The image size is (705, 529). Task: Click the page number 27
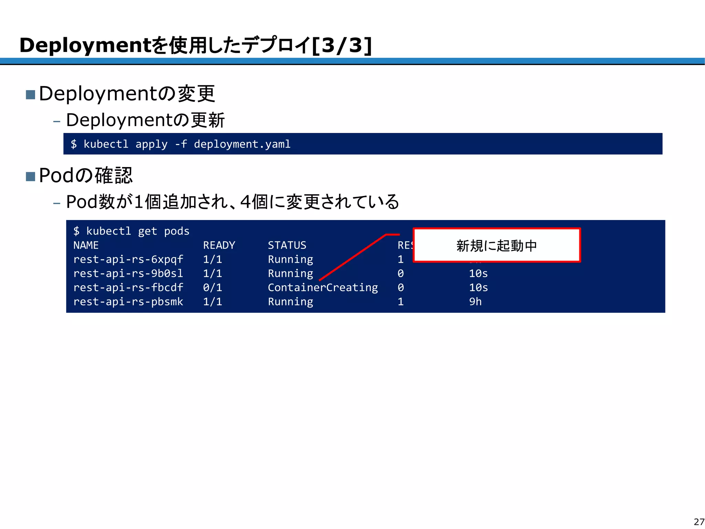click(699, 521)
